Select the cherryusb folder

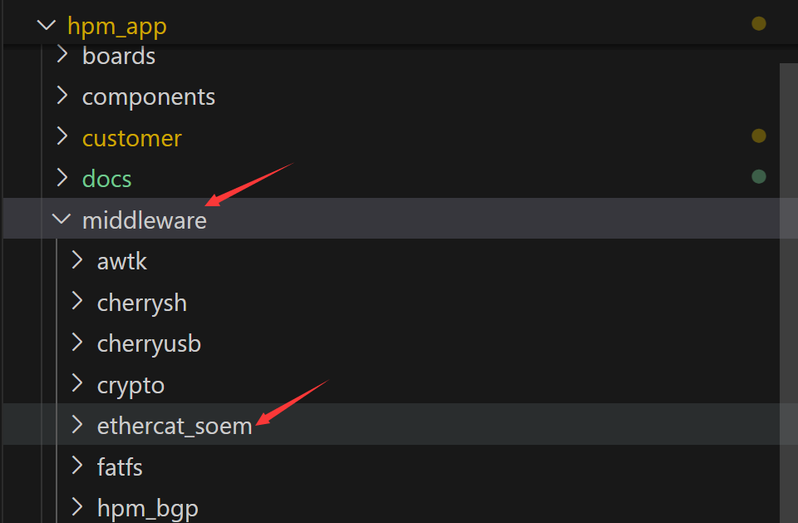[149, 343]
